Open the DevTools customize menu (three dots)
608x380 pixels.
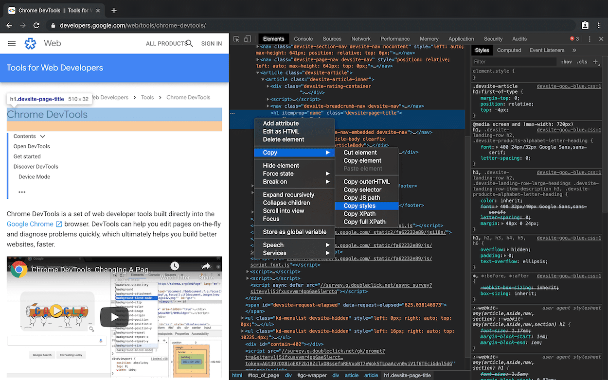(590, 39)
